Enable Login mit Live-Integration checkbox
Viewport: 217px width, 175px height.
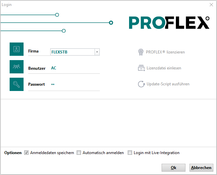(x=130, y=153)
